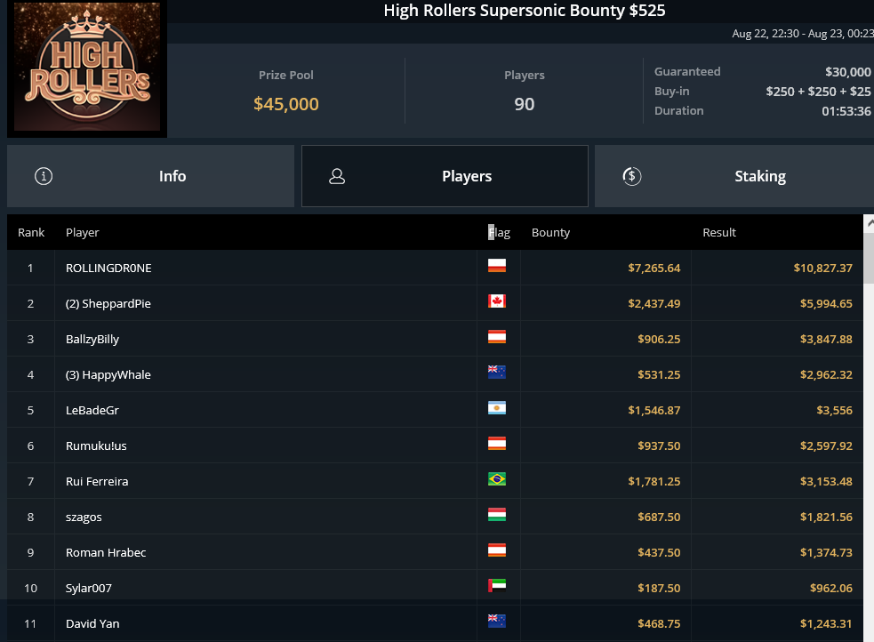Click the New Zealand flag for HappyWhale
The height and width of the screenshot is (642, 874).
[497, 373]
